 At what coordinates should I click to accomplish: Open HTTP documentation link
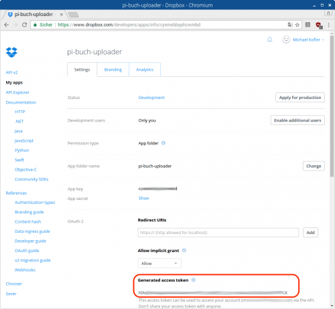pyautogui.click(x=20, y=112)
